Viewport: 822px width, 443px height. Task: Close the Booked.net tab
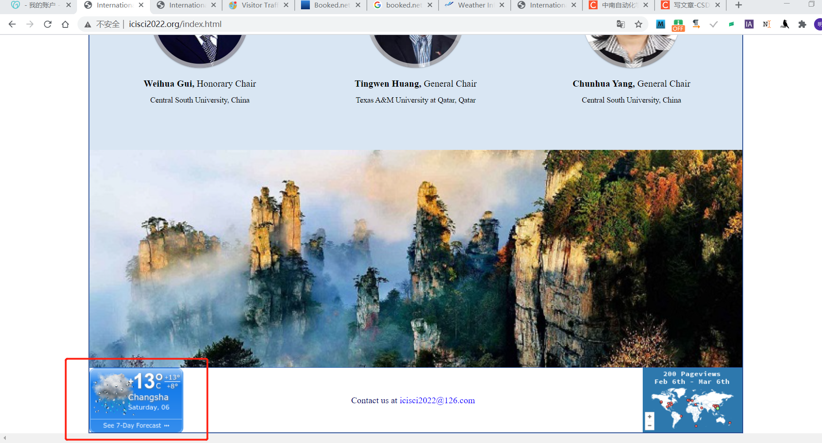click(358, 5)
